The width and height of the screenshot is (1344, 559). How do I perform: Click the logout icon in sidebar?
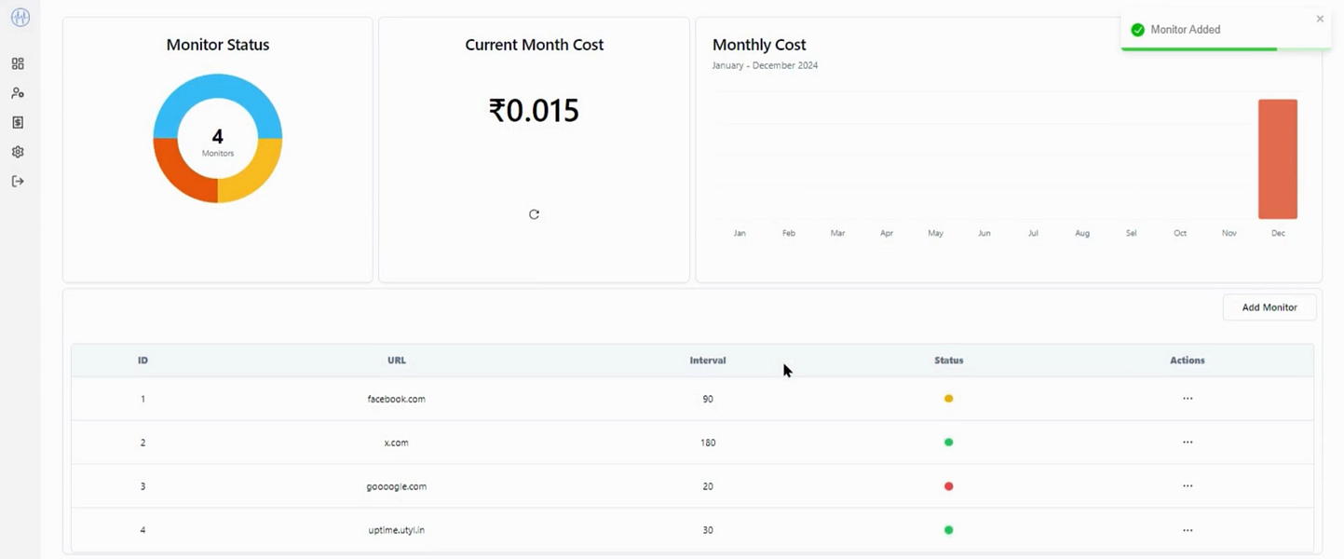click(x=18, y=182)
